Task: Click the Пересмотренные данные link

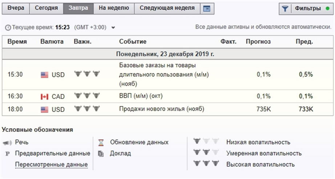Action: click(x=51, y=164)
